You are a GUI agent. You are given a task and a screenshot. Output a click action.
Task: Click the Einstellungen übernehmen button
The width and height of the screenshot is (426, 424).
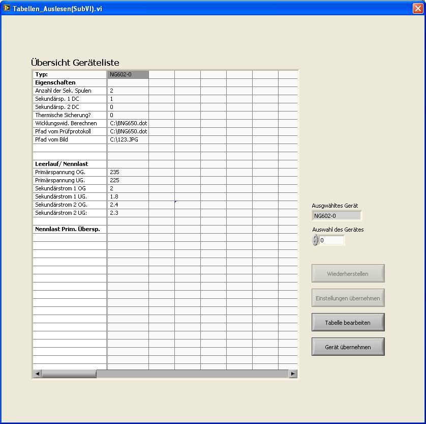(348, 298)
